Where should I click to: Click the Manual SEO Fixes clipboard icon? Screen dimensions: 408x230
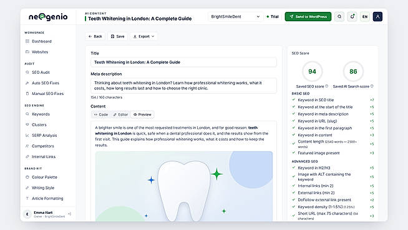click(x=27, y=94)
